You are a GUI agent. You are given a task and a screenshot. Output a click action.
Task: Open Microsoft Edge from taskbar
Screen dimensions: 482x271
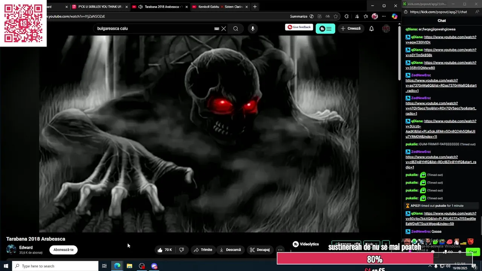(x=117, y=266)
